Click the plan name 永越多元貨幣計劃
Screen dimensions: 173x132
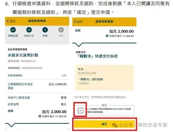click(x=23, y=55)
